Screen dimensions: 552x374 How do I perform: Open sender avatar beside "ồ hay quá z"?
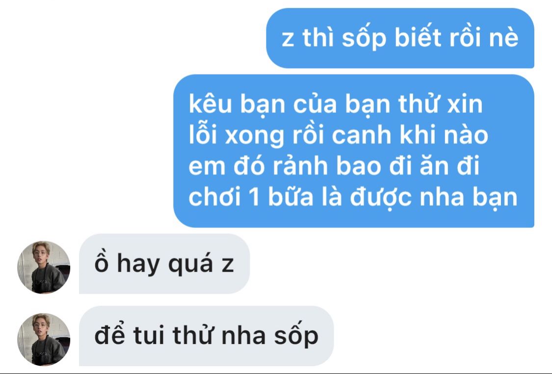click(44, 267)
